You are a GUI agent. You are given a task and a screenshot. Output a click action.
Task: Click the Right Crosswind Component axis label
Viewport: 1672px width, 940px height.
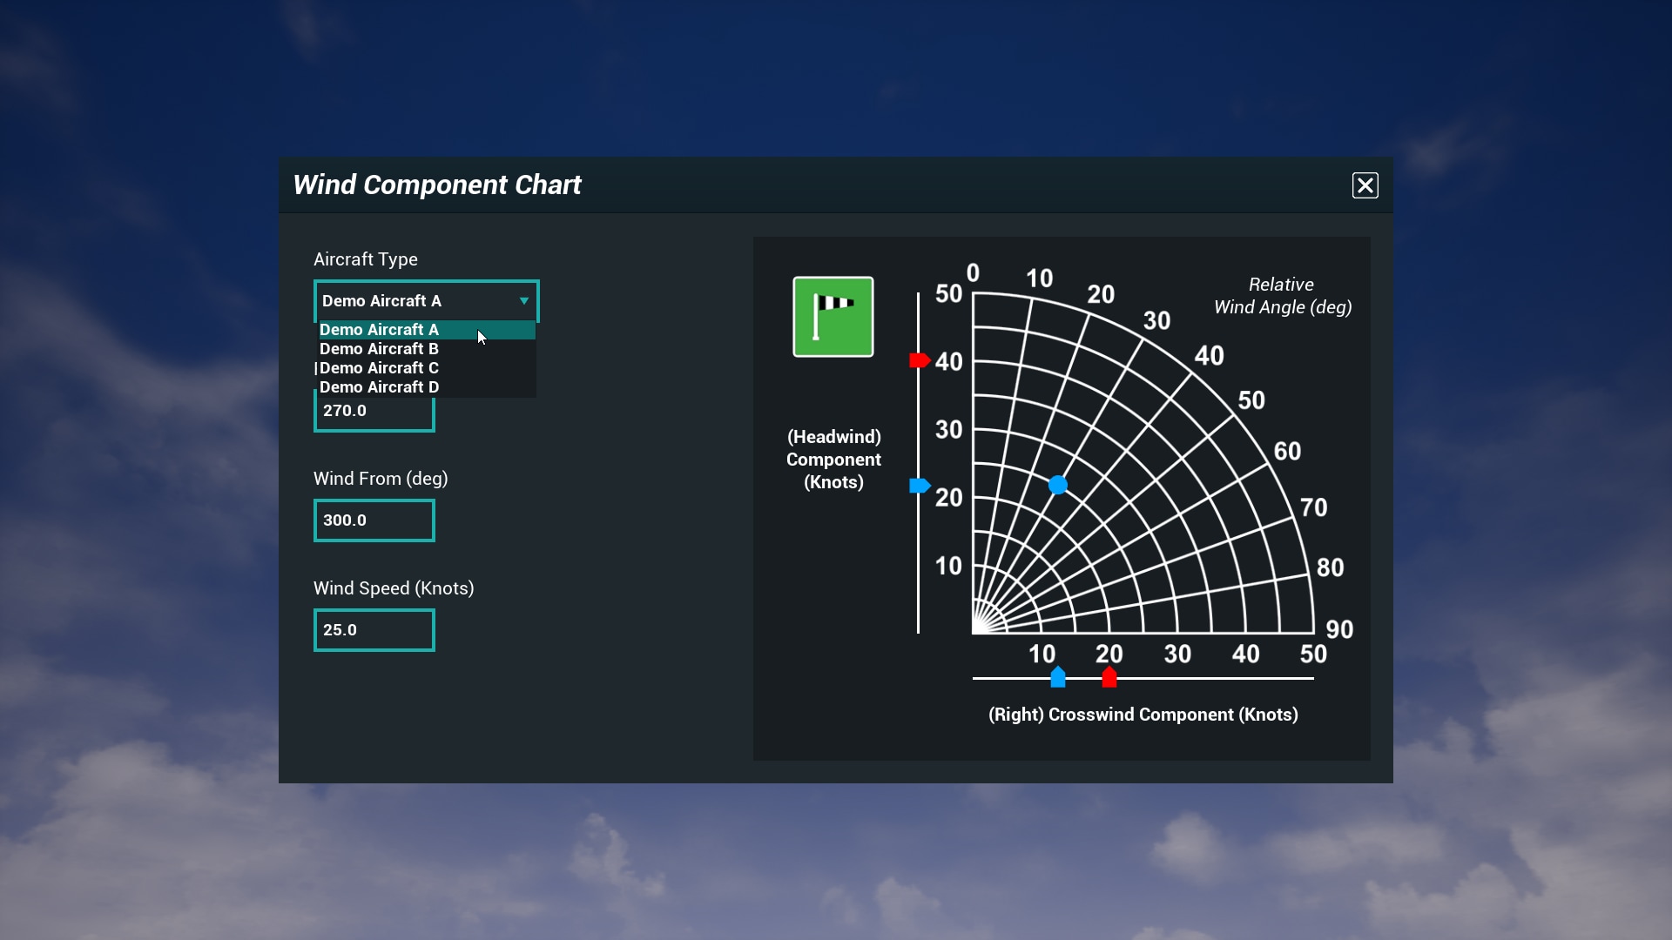click(1142, 715)
